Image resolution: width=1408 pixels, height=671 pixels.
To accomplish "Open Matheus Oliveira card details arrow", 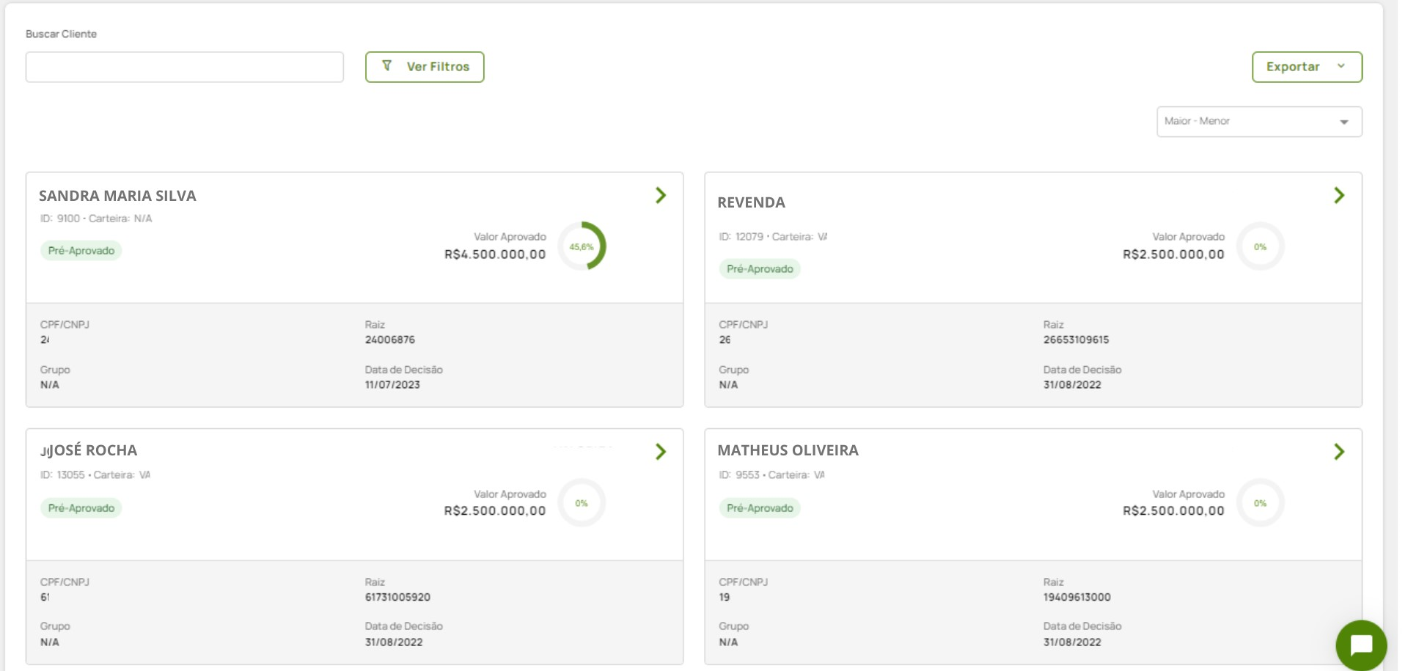I will tap(1338, 452).
